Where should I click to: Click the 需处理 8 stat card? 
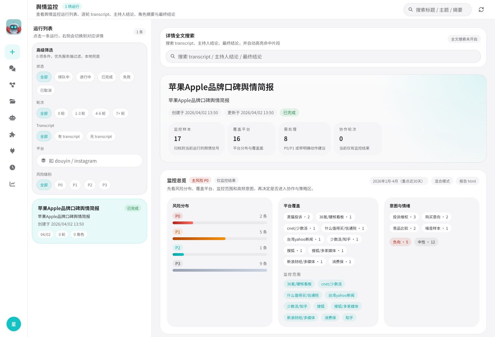pos(305,139)
